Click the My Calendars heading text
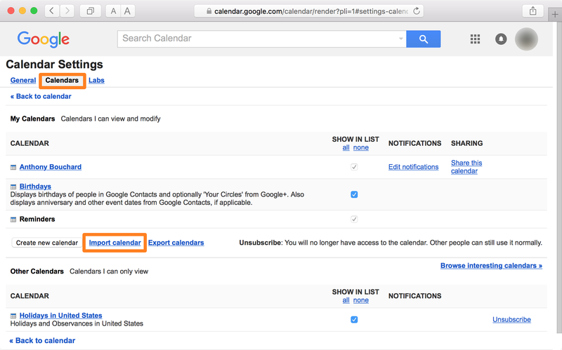Image resolution: width=562 pixels, height=350 pixels. [32, 119]
